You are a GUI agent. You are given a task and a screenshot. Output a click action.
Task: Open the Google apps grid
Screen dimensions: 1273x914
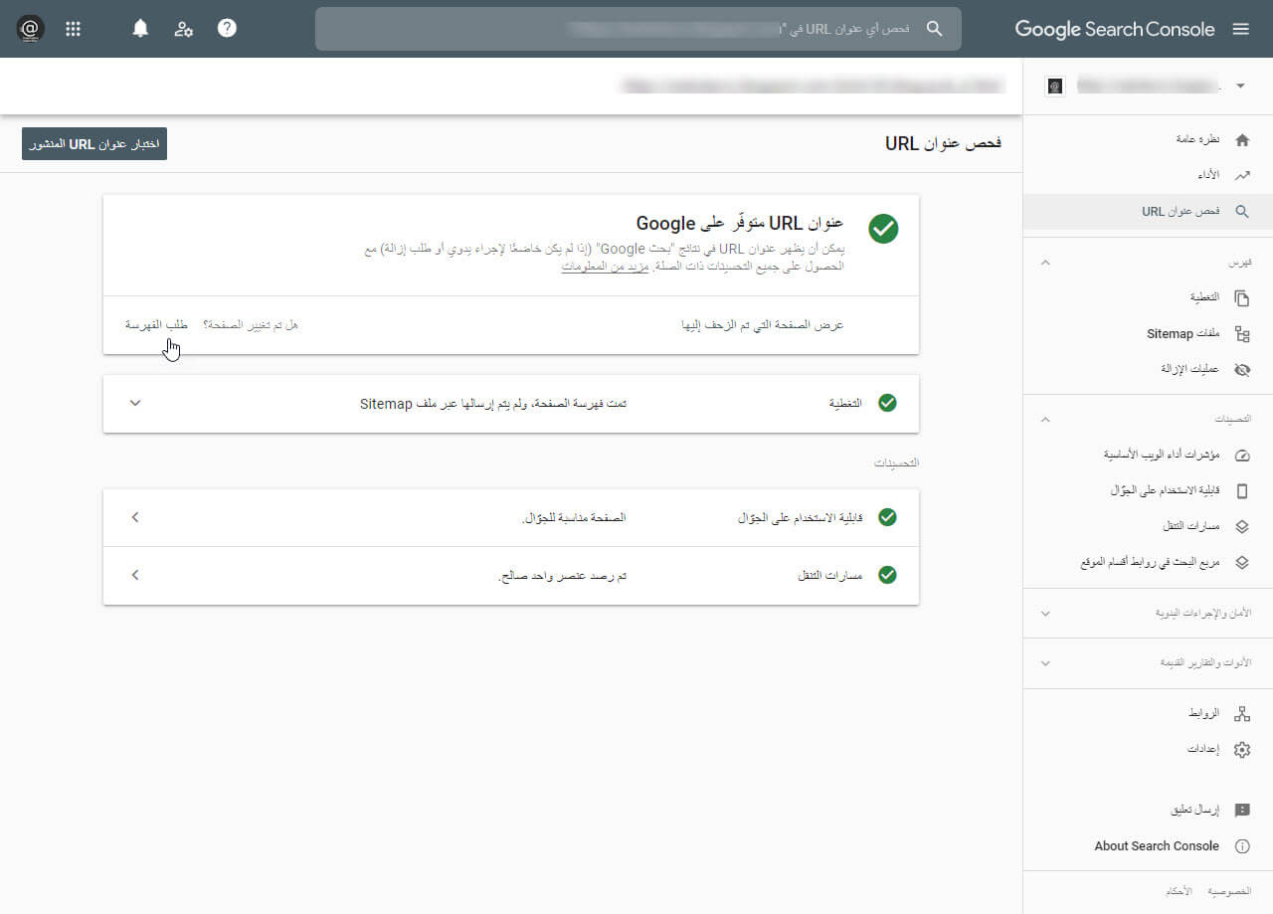pos(73,29)
